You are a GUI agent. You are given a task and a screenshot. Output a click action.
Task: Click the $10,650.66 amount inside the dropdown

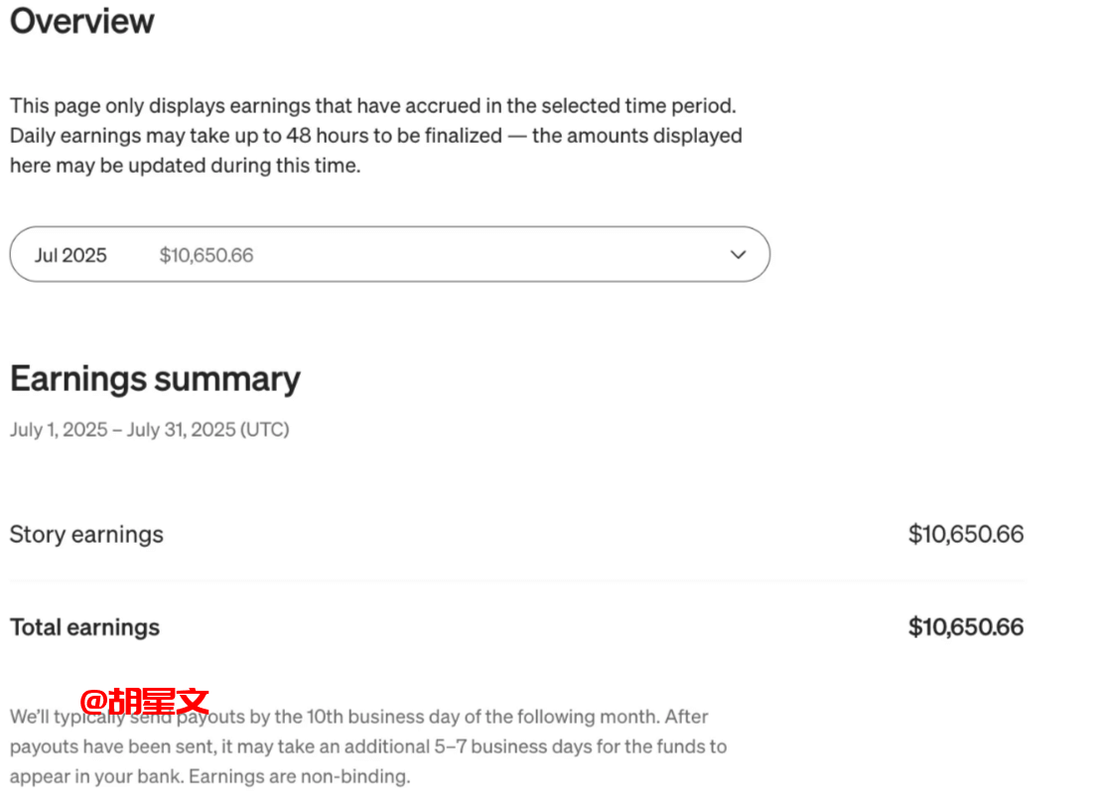[x=206, y=255]
